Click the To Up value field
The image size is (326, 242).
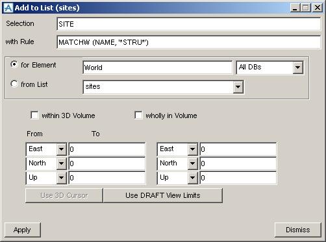(238, 178)
